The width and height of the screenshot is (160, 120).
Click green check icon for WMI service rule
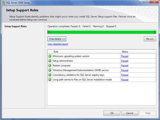(x=50, y=70)
